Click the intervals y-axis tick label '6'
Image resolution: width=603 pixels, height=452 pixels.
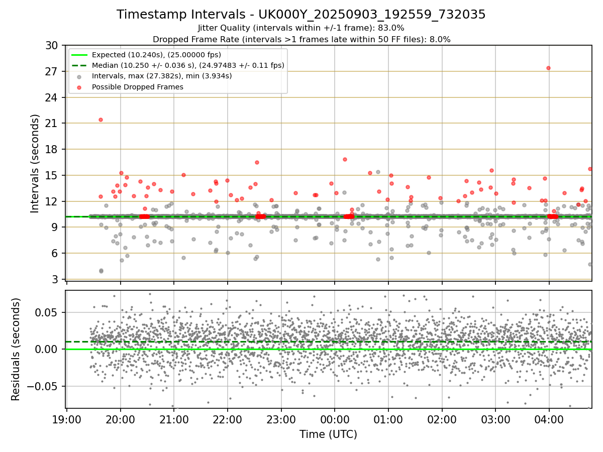pos(55,253)
